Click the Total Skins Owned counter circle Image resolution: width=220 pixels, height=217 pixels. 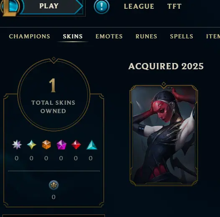[54, 95]
